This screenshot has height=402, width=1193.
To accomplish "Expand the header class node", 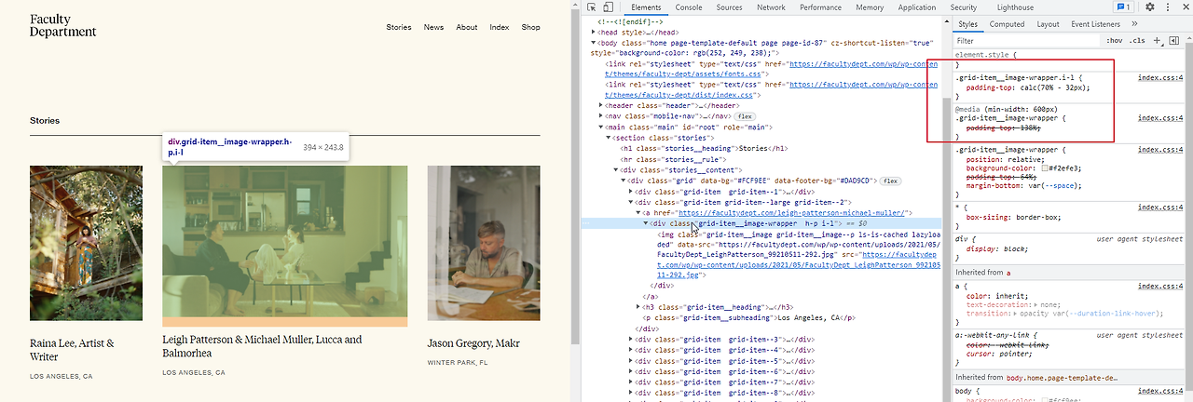I will [x=600, y=106].
